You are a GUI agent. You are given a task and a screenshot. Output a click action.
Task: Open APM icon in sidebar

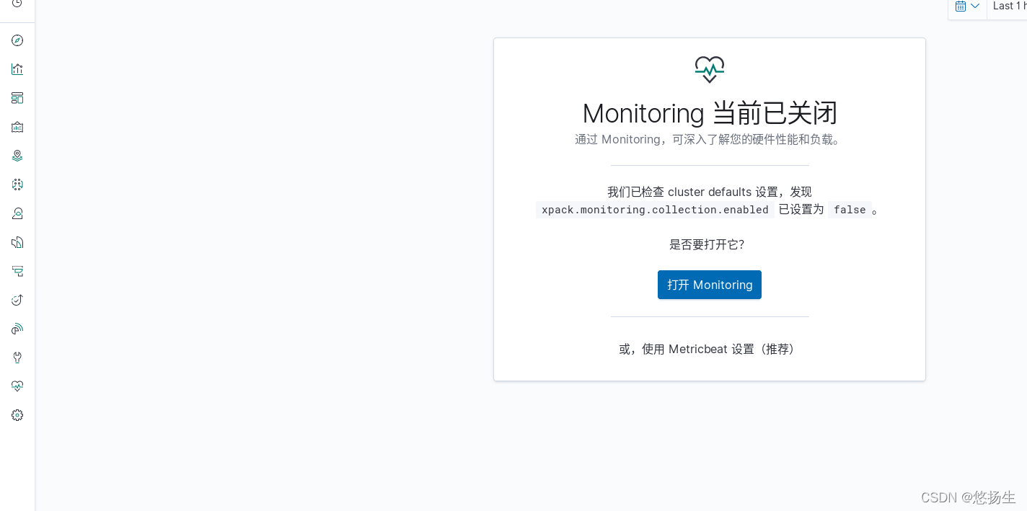(x=17, y=271)
